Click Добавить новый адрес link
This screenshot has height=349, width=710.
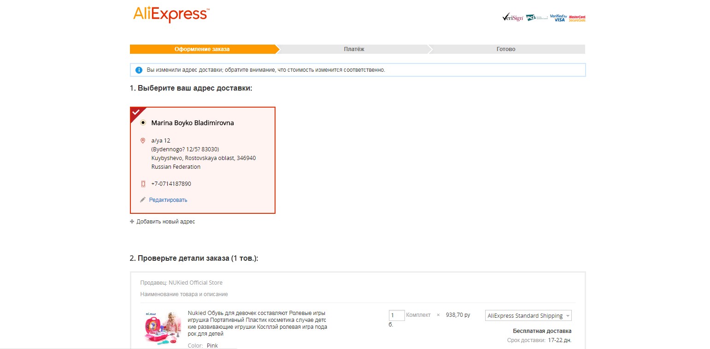[165, 222]
